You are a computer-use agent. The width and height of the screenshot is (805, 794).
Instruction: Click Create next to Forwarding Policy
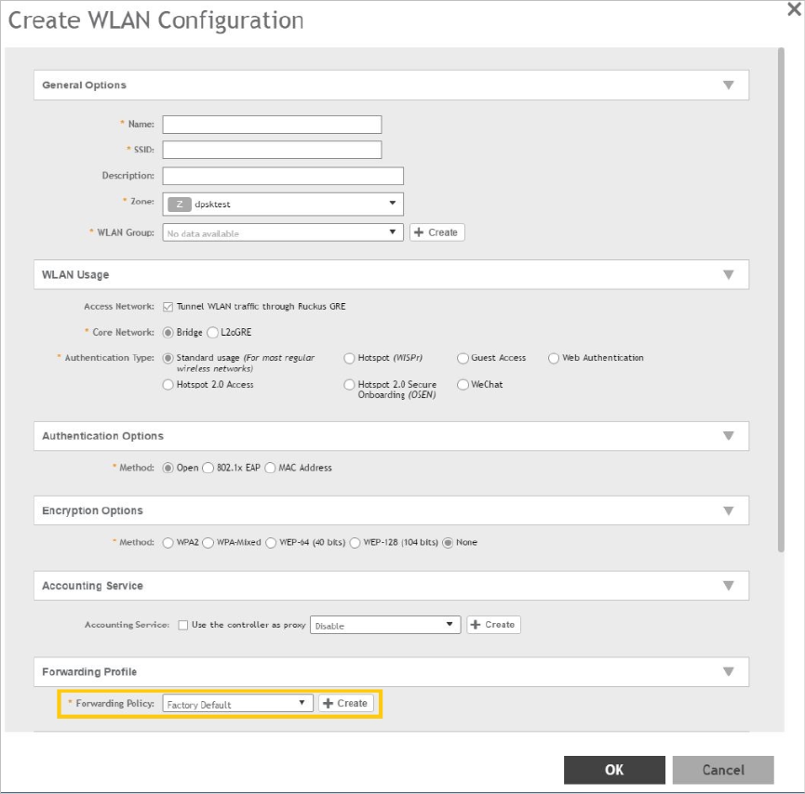click(346, 704)
